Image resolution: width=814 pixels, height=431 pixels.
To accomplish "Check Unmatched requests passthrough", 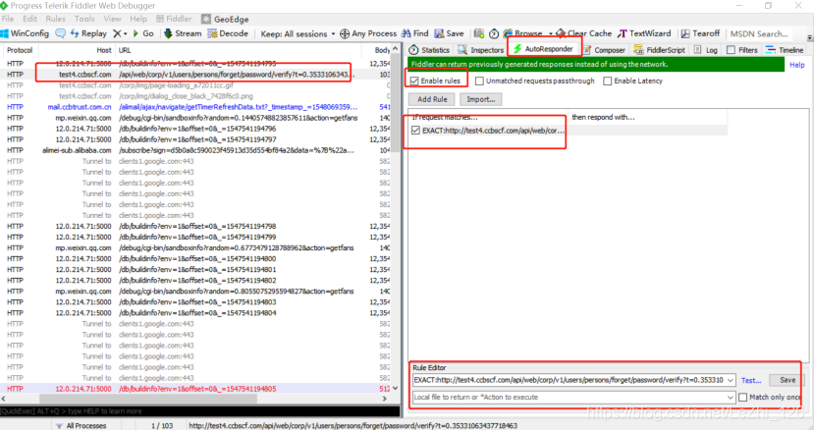I will click(x=479, y=81).
